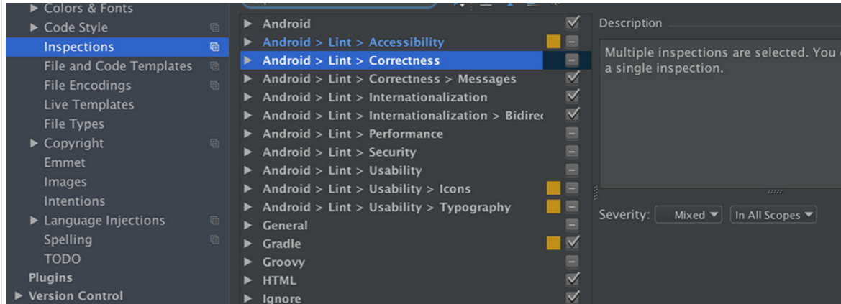Click the project-level icon beside Code Style

pyautogui.click(x=214, y=28)
